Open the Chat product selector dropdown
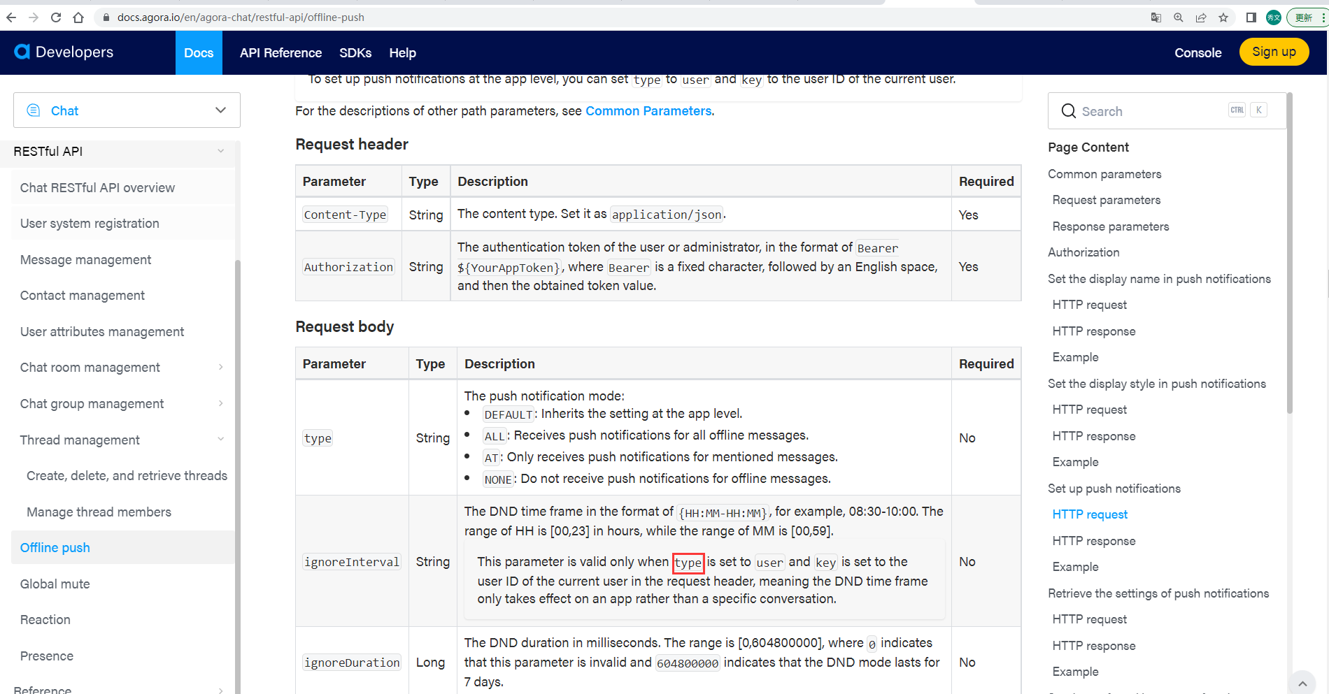Screen dimensions: 1329x694 220,110
